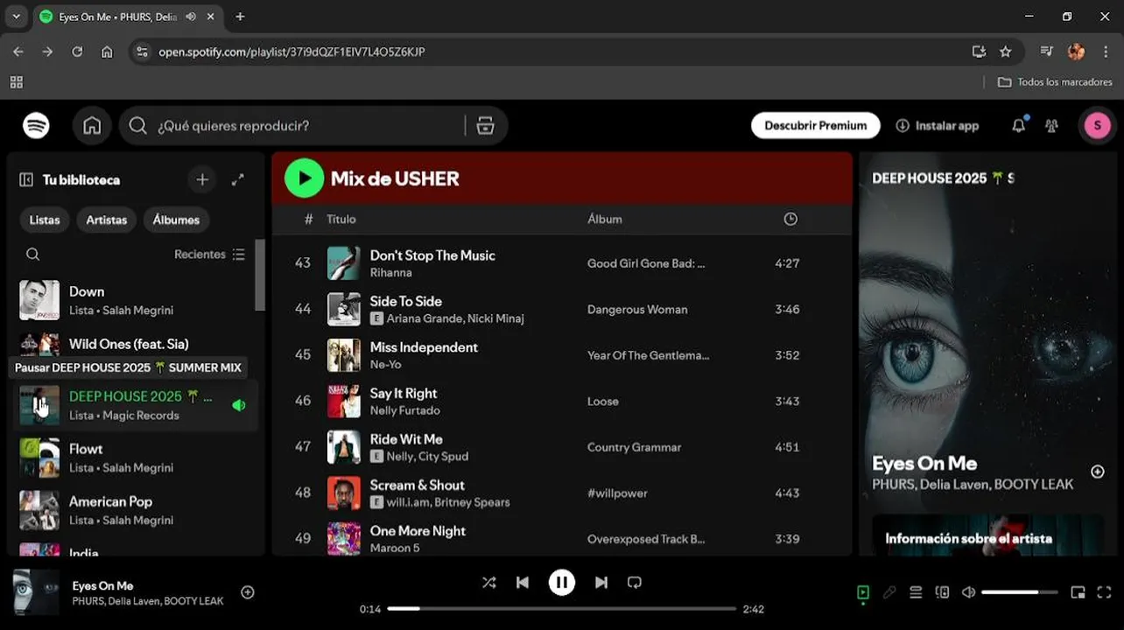
Task: Open the notifications bell
Action: pyautogui.click(x=1018, y=126)
